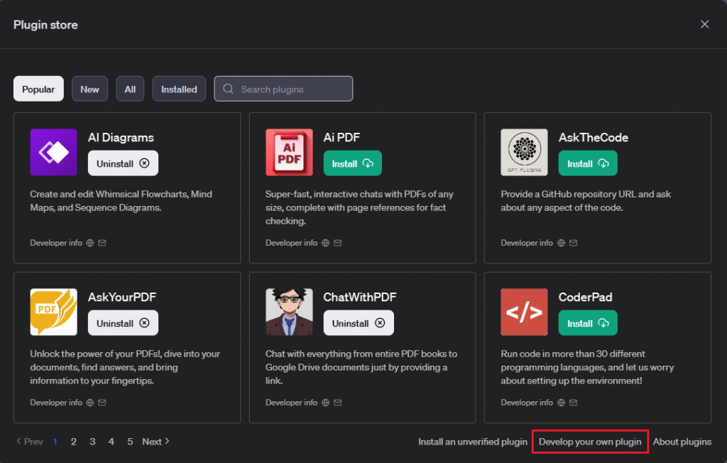The width and height of the screenshot is (727, 463).
Task: Install the Ai PDF plugin
Action: 352,163
